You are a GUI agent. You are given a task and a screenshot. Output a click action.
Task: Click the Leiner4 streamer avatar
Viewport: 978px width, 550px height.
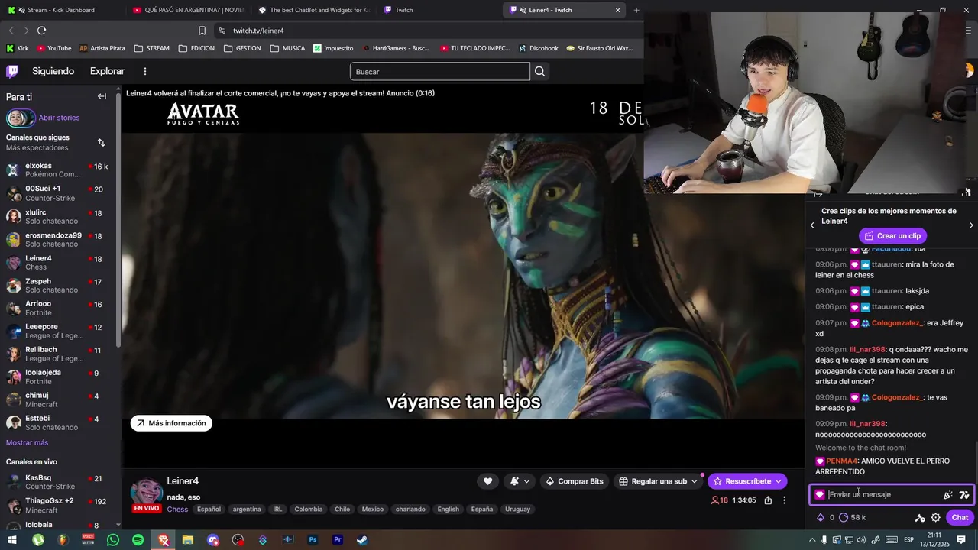(147, 493)
